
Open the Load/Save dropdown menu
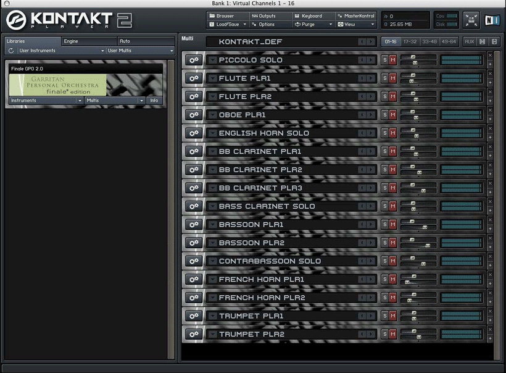228,24
